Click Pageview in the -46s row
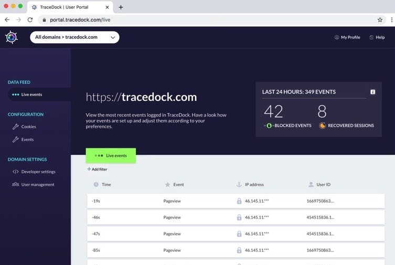Image resolution: width=395 pixels, height=265 pixels. [172, 217]
